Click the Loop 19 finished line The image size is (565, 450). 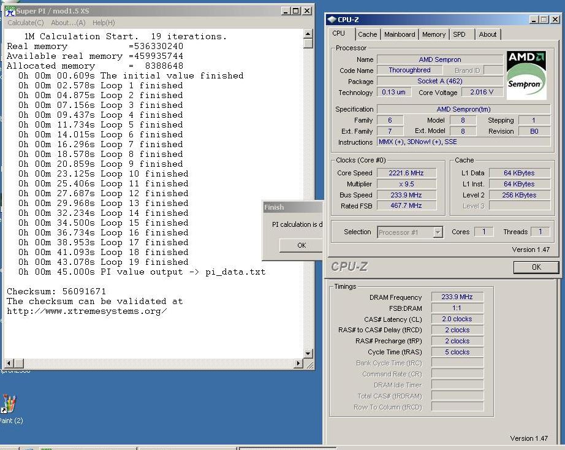(x=104, y=262)
